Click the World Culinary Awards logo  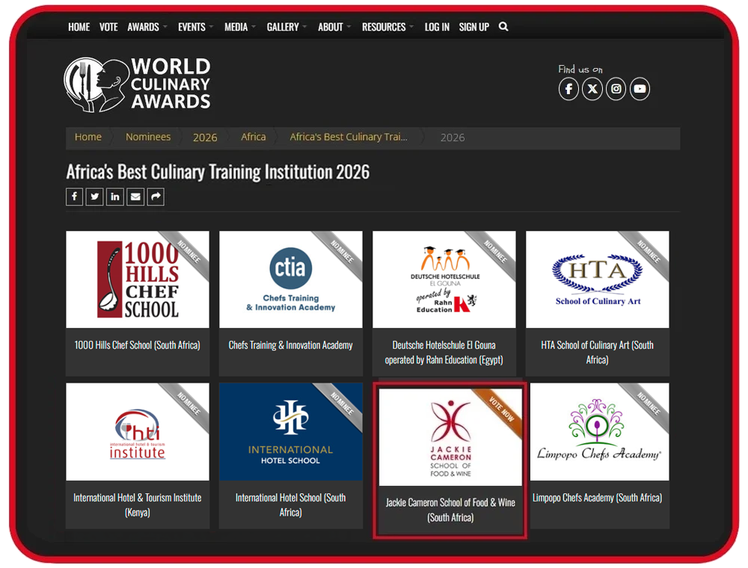(x=138, y=84)
